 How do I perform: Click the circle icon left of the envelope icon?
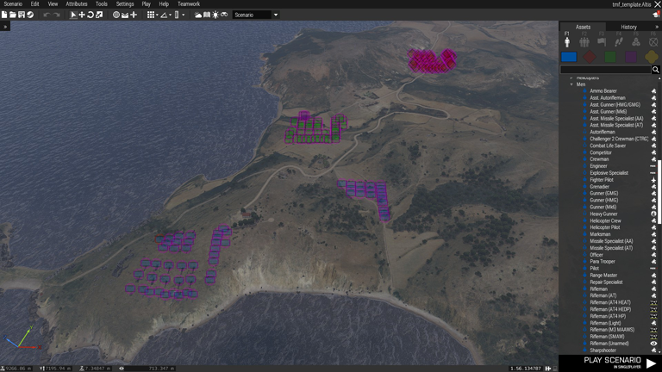[x=116, y=15]
